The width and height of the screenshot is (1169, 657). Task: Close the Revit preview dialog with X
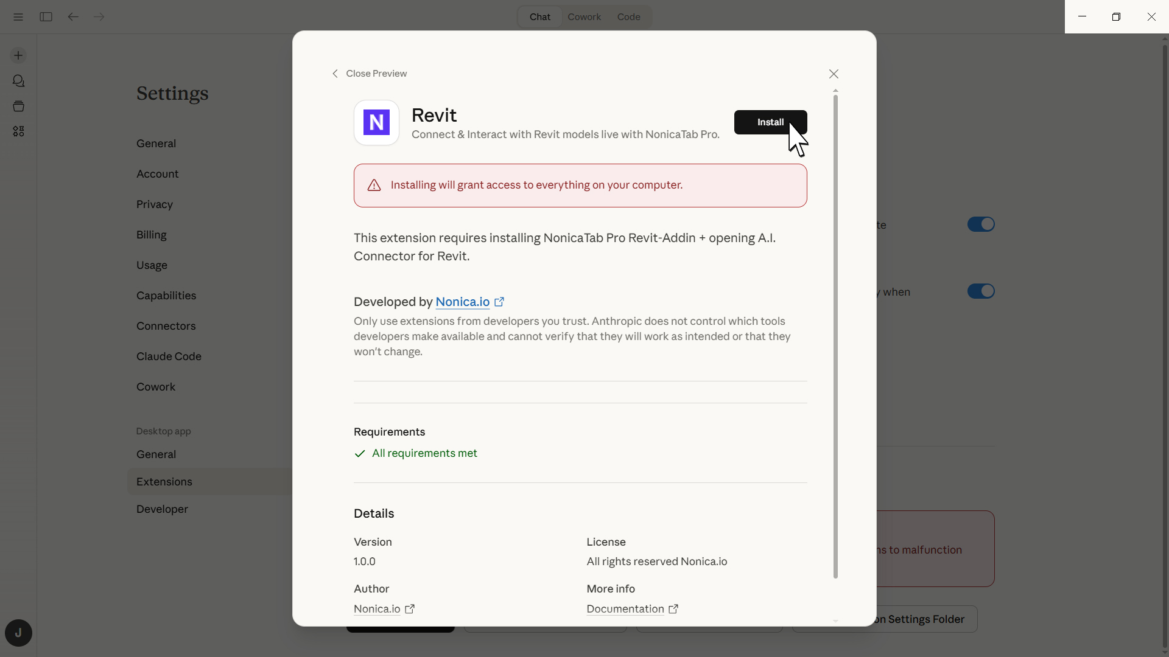[x=834, y=74]
